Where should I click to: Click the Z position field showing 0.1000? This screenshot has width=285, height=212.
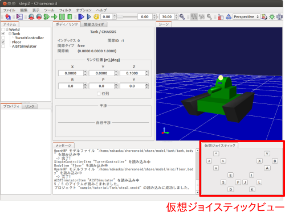(132, 73)
